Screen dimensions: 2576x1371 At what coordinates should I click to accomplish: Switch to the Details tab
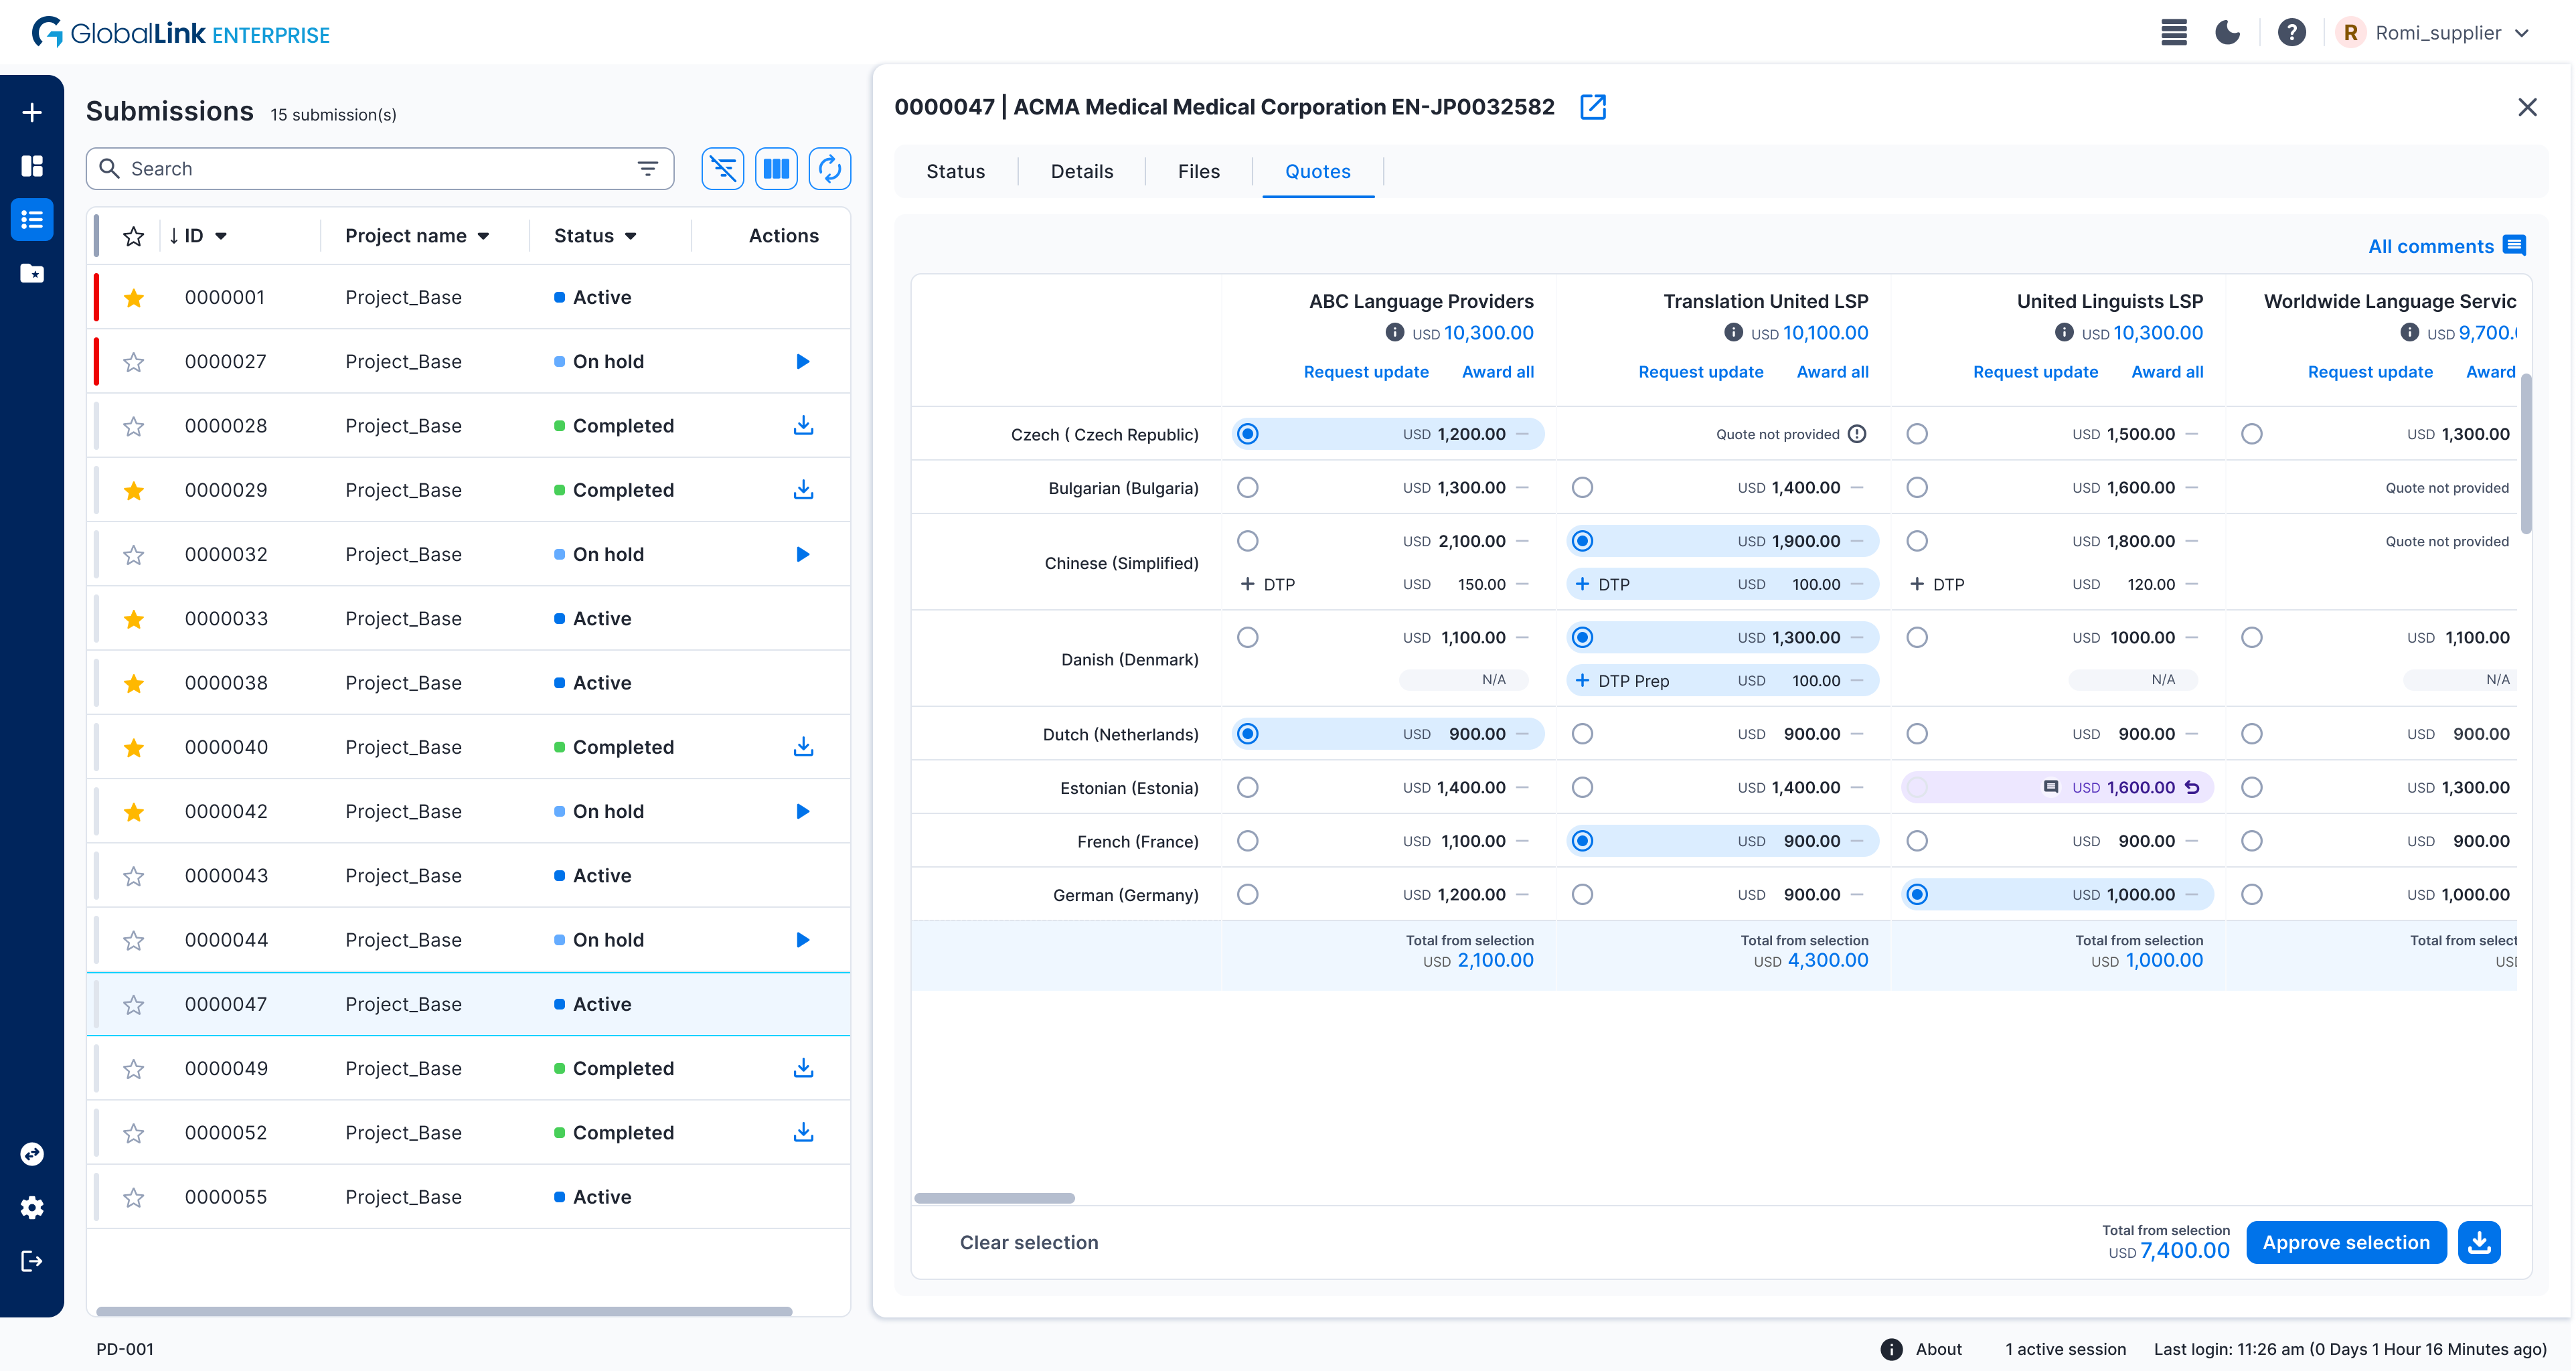click(x=1081, y=171)
